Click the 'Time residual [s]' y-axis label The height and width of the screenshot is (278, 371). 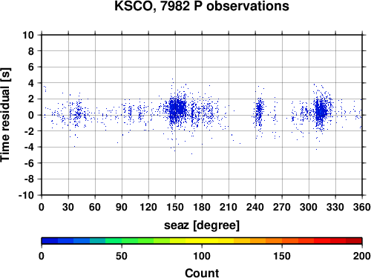tap(5, 115)
